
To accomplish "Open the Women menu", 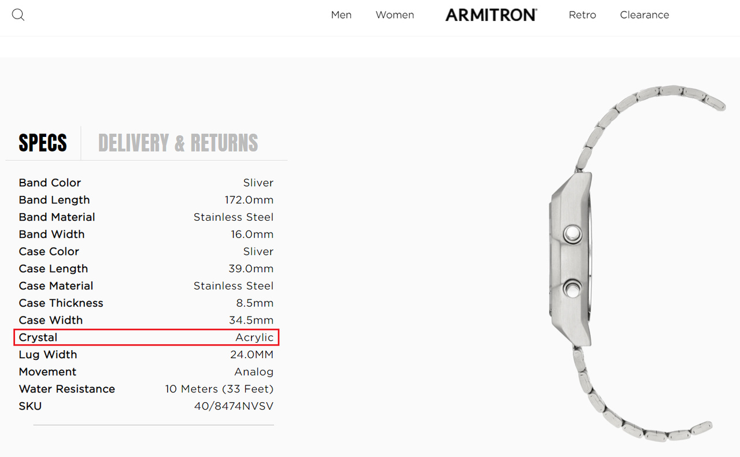I will (x=395, y=15).
